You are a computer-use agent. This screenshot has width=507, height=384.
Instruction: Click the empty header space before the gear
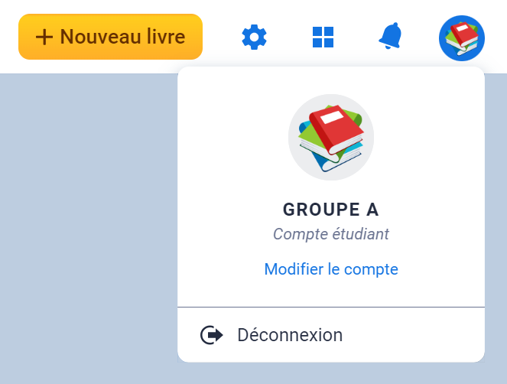pos(220,37)
